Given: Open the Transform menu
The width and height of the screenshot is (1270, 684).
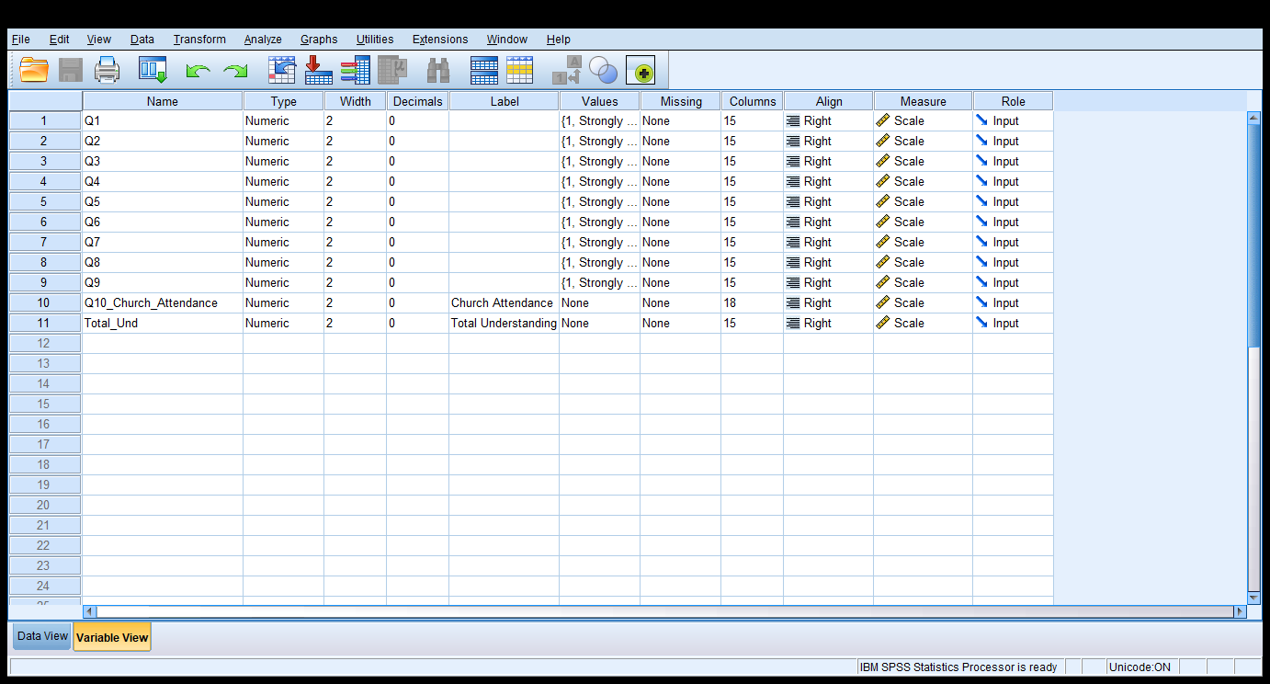Looking at the screenshot, I should (199, 40).
